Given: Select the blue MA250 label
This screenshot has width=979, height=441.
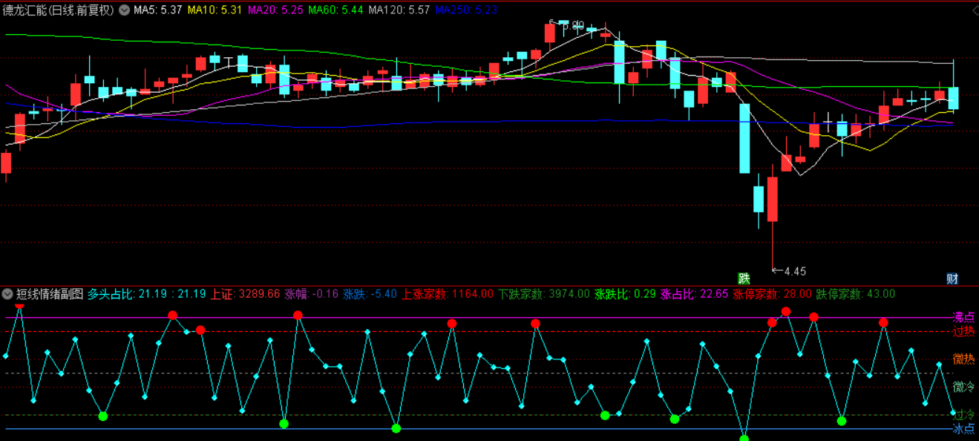Looking at the screenshot, I should tap(466, 10).
